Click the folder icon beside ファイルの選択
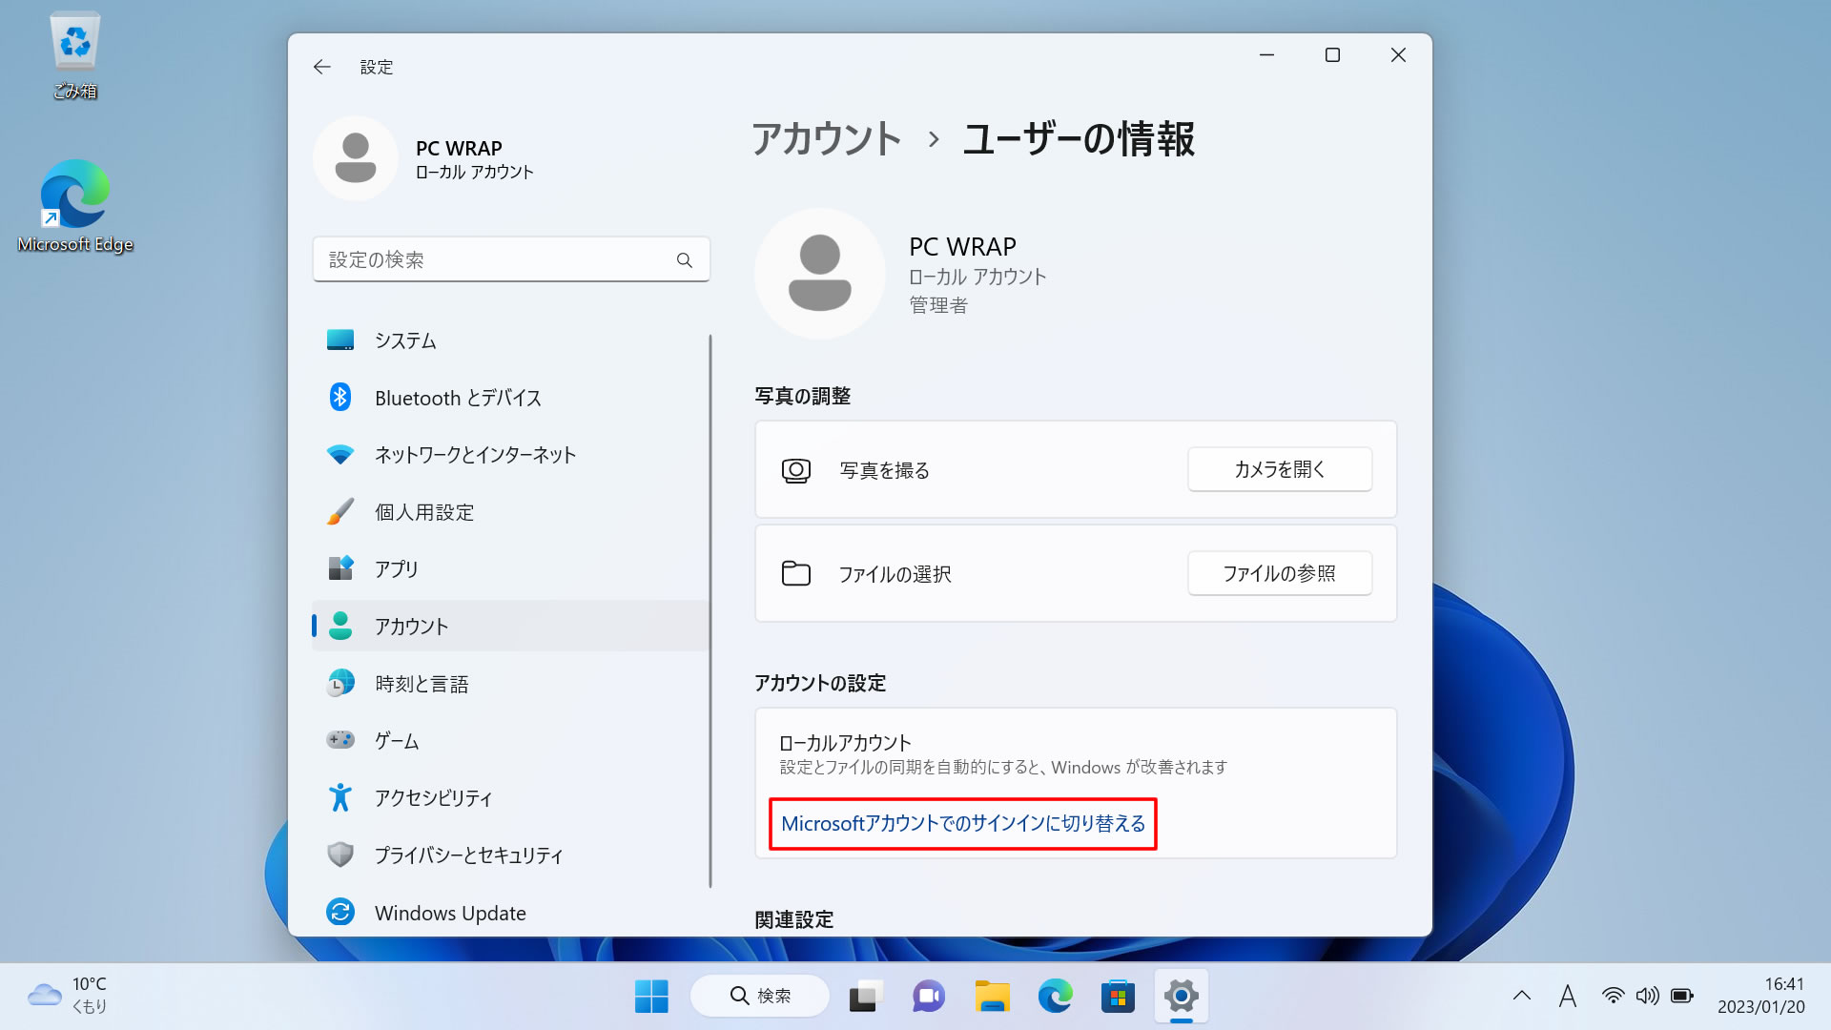This screenshot has height=1030, width=1831. pyautogui.click(x=796, y=573)
